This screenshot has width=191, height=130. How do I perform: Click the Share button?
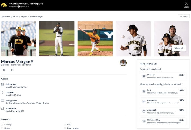point(184,16)
